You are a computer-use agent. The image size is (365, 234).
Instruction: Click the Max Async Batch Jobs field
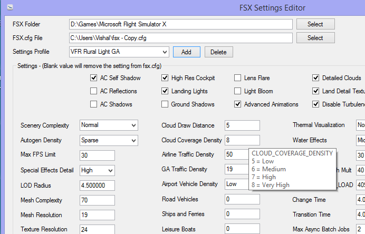coord(361,229)
